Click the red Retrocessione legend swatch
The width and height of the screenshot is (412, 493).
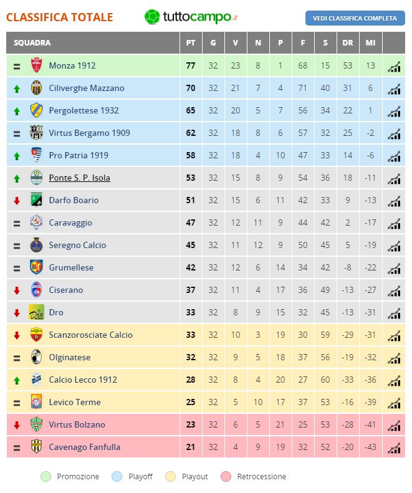point(226,477)
